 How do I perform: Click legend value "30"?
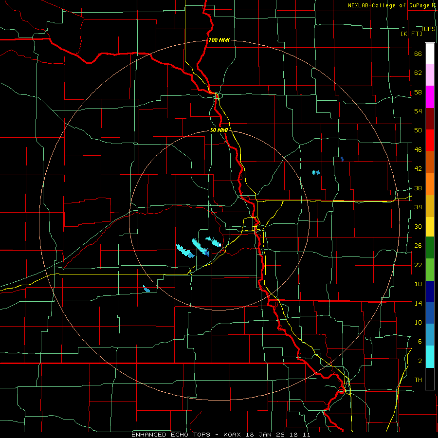418,226
